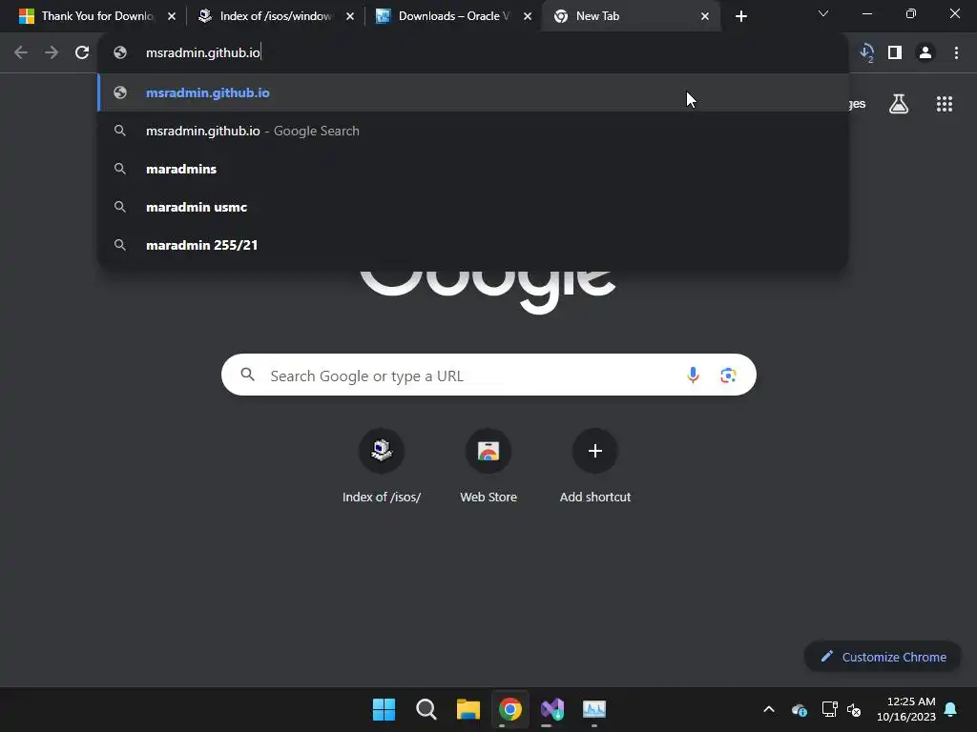Open the muted volume tray icon
977x732 pixels.
pos(854,709)
